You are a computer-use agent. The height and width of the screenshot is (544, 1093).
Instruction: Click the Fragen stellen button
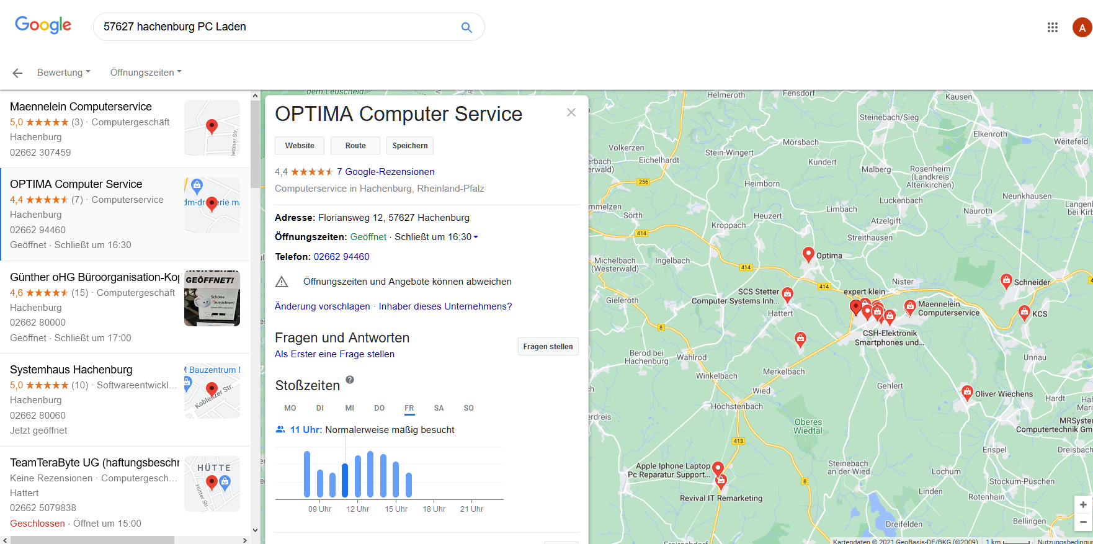pos(548,347)
